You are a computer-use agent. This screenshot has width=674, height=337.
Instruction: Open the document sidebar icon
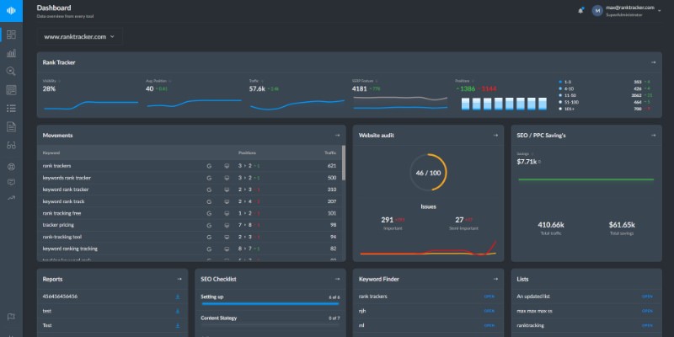(x=11, y=126)
